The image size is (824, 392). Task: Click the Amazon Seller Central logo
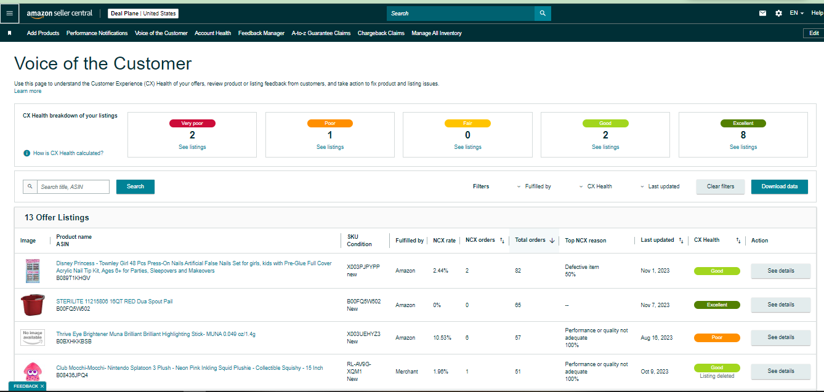pos(60,13)
